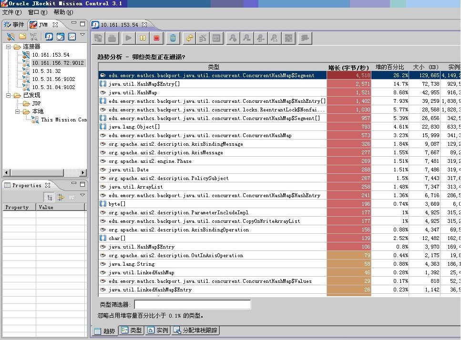Launch the Memory Leak Detector chart icon
This screenshot has height=340, width=461.
click(x=72, y=36)
